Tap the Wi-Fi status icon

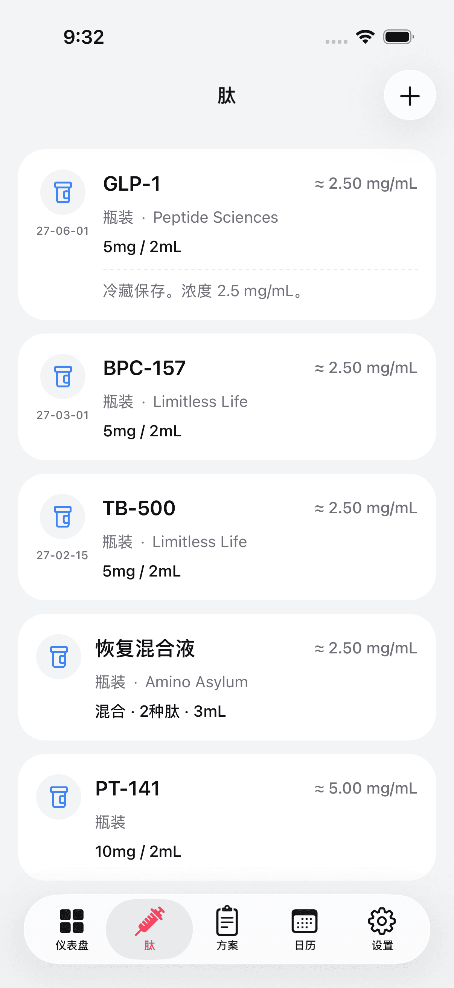pos(365,37)
